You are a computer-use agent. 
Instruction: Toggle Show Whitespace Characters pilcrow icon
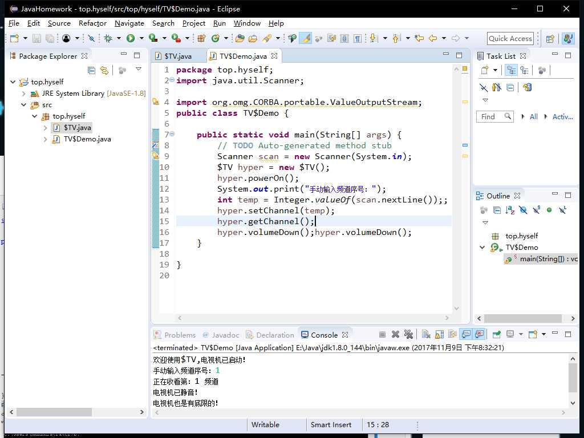click(x=357, y=38)
